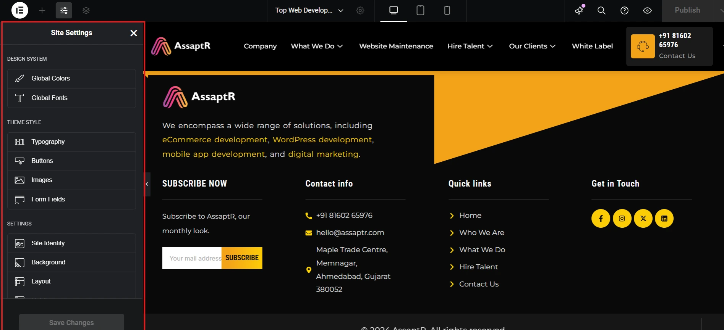Screen dimensions: 724x330
Task: Open Publish options arrow
Action: [720, 10]
